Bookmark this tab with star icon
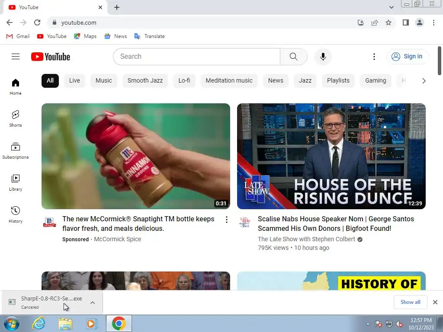 point(388,22)
